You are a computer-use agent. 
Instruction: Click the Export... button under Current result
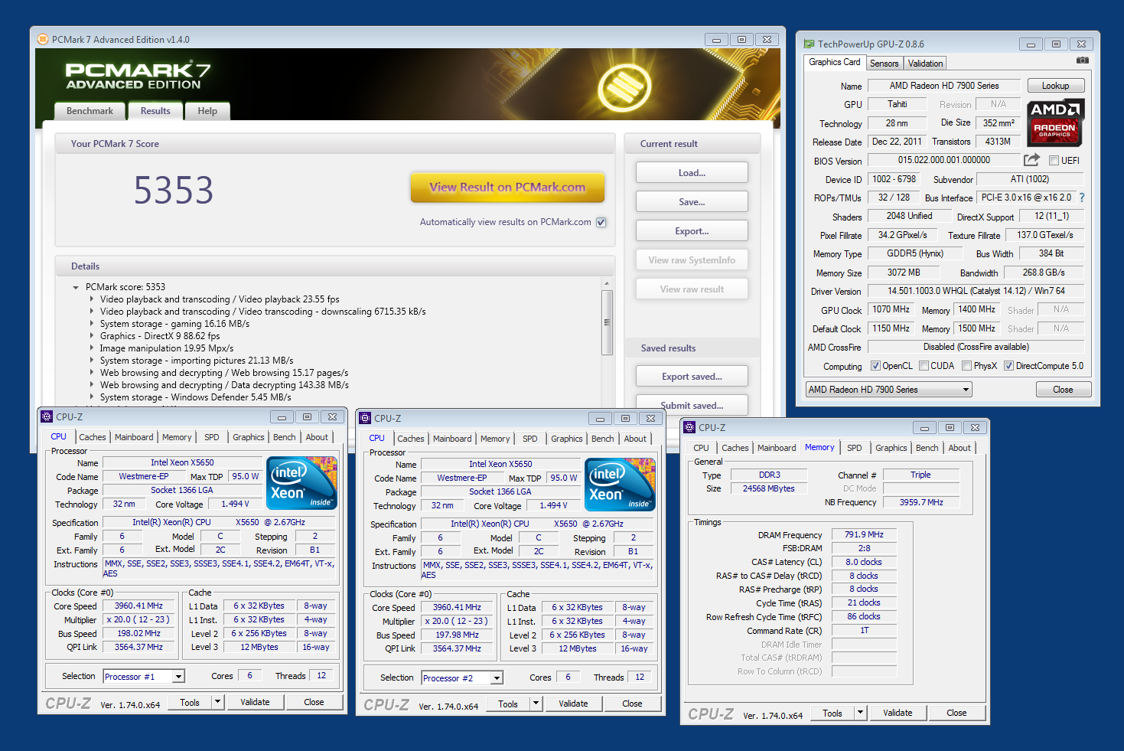(x=692, y=231)
